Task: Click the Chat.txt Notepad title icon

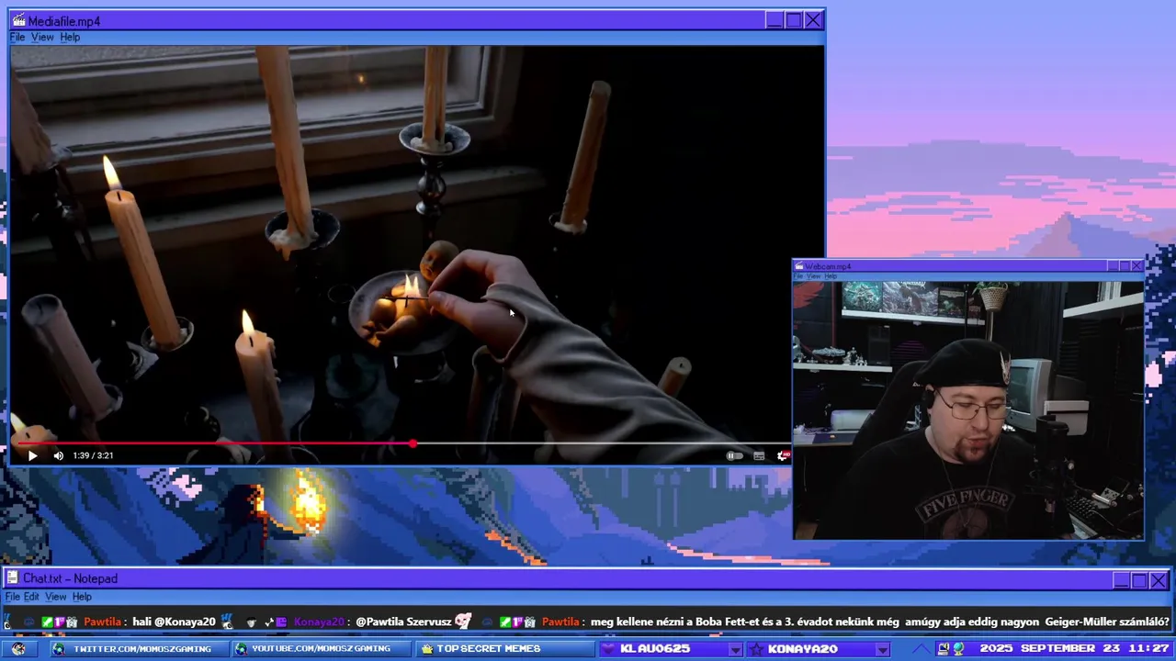Action: click(13, 578)
